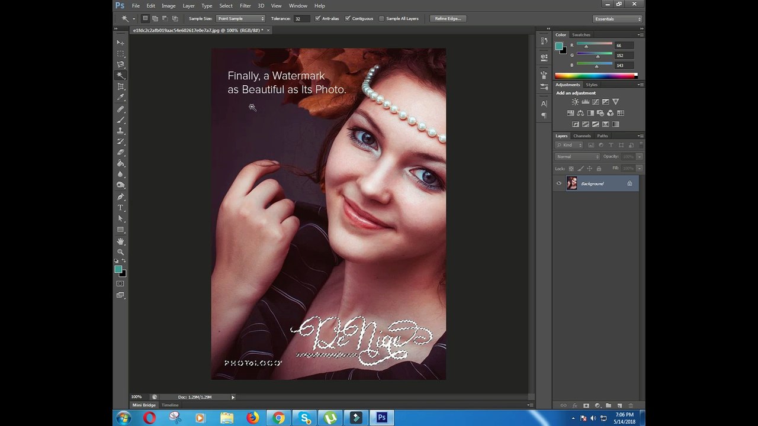The width and height of the screenshot is (758, 426).
Task: Select the Blur tool
Action: coord(120,175)
